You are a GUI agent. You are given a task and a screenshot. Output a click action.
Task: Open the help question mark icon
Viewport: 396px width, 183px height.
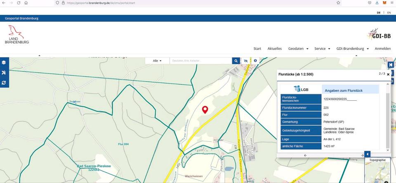pyautogui.click(x=255, y=61)
